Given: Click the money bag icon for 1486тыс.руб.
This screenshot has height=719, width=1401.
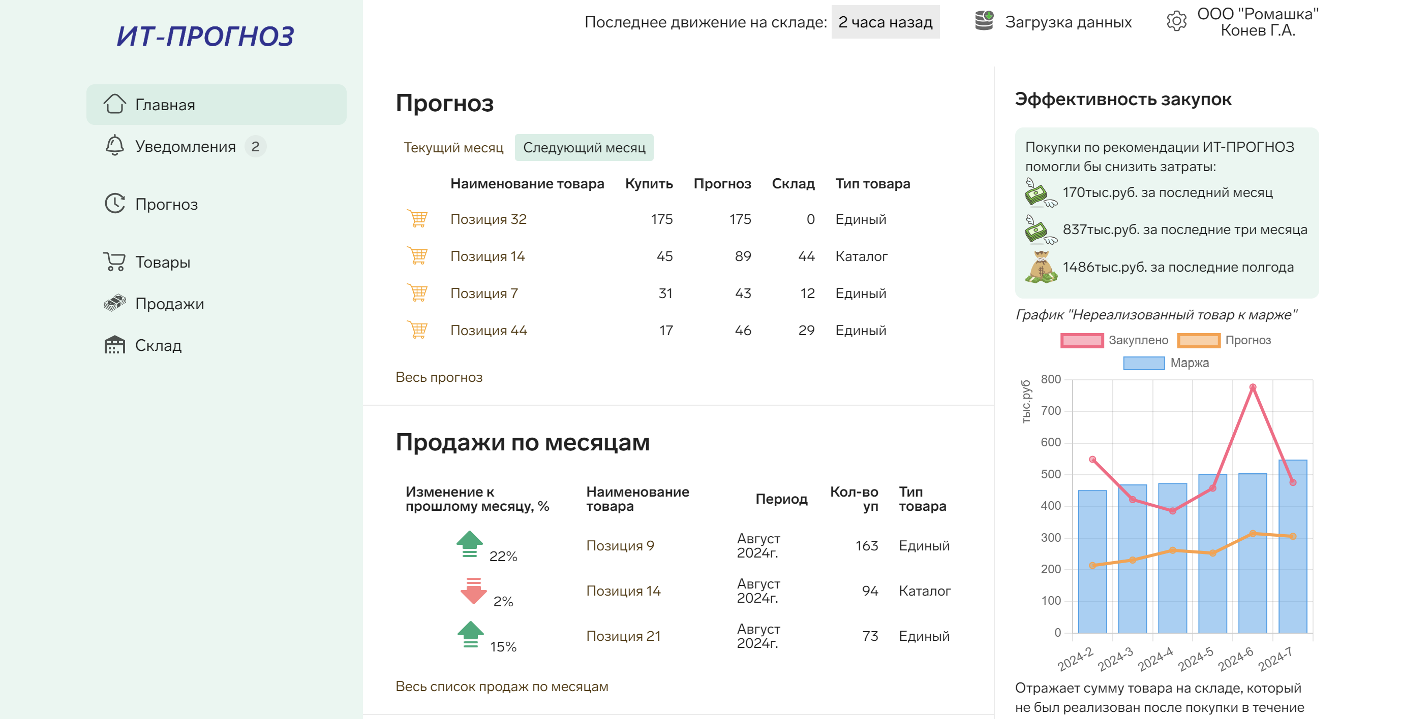Looking at the screenshot, I should [x=1041, y=267].
